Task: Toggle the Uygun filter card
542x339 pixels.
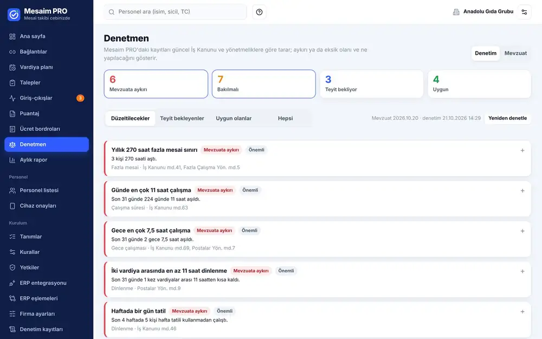Action: click(x=479, y=84)
